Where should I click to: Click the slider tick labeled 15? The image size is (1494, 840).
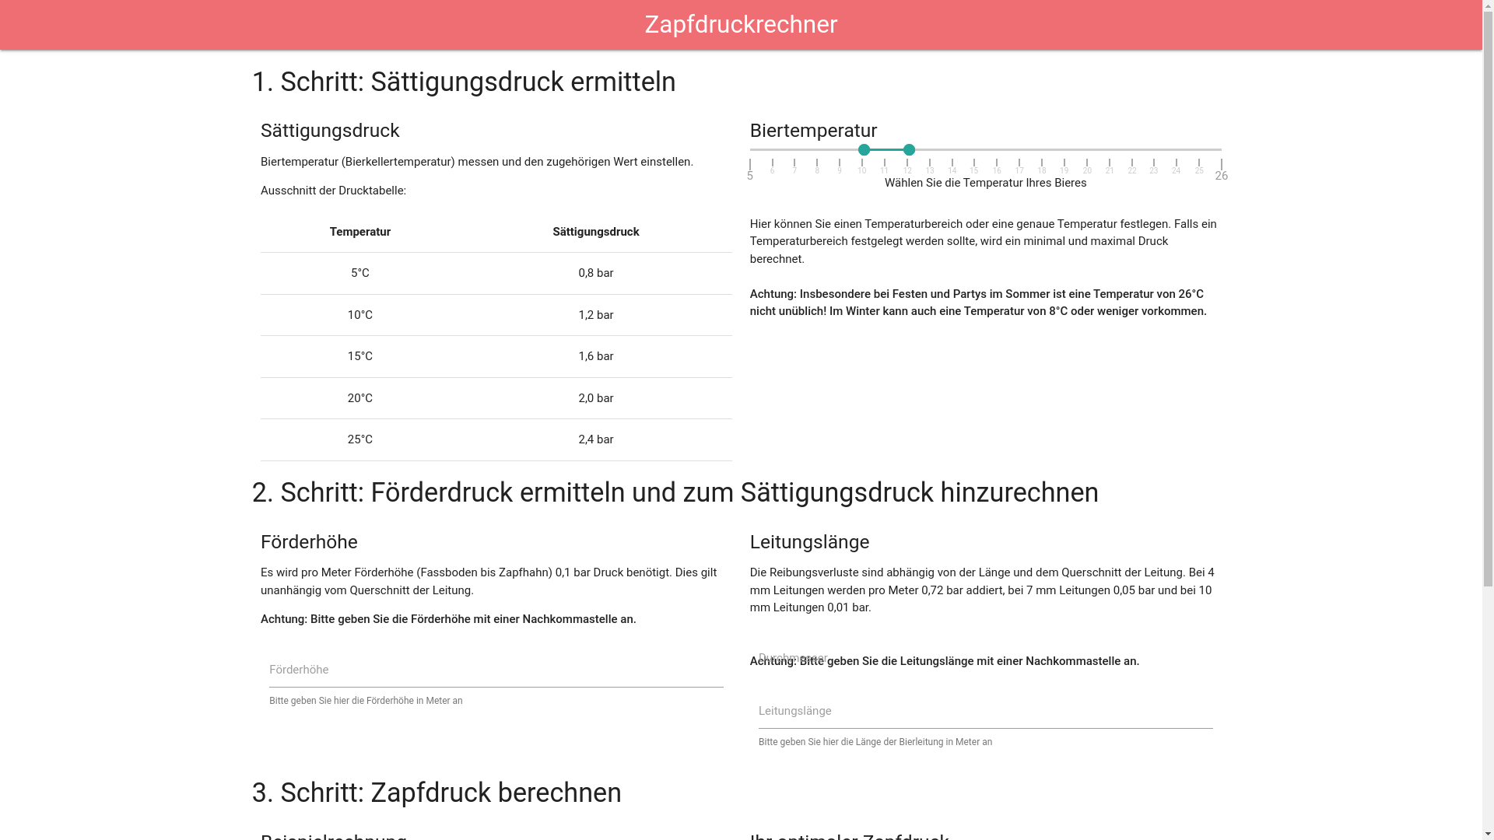tap(974, 166)
